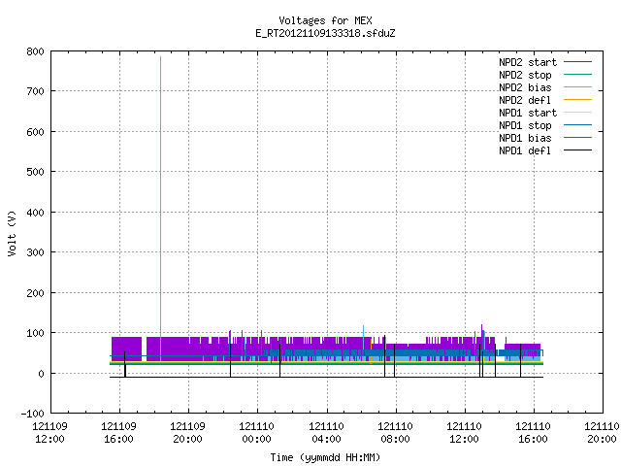The height and width of the screenshot is (466, 621).
Task: Click the 200 y-axis tick label
Action: (35, 293)
